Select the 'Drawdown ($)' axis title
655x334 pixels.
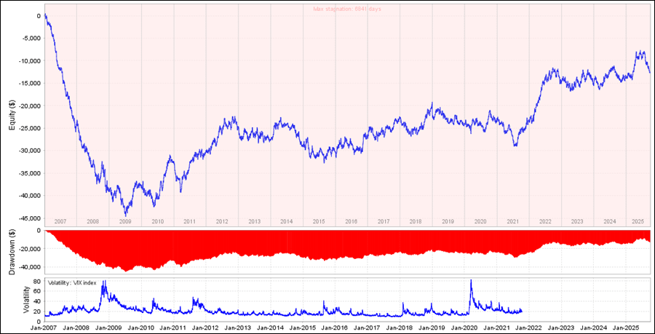click(12, 250)
